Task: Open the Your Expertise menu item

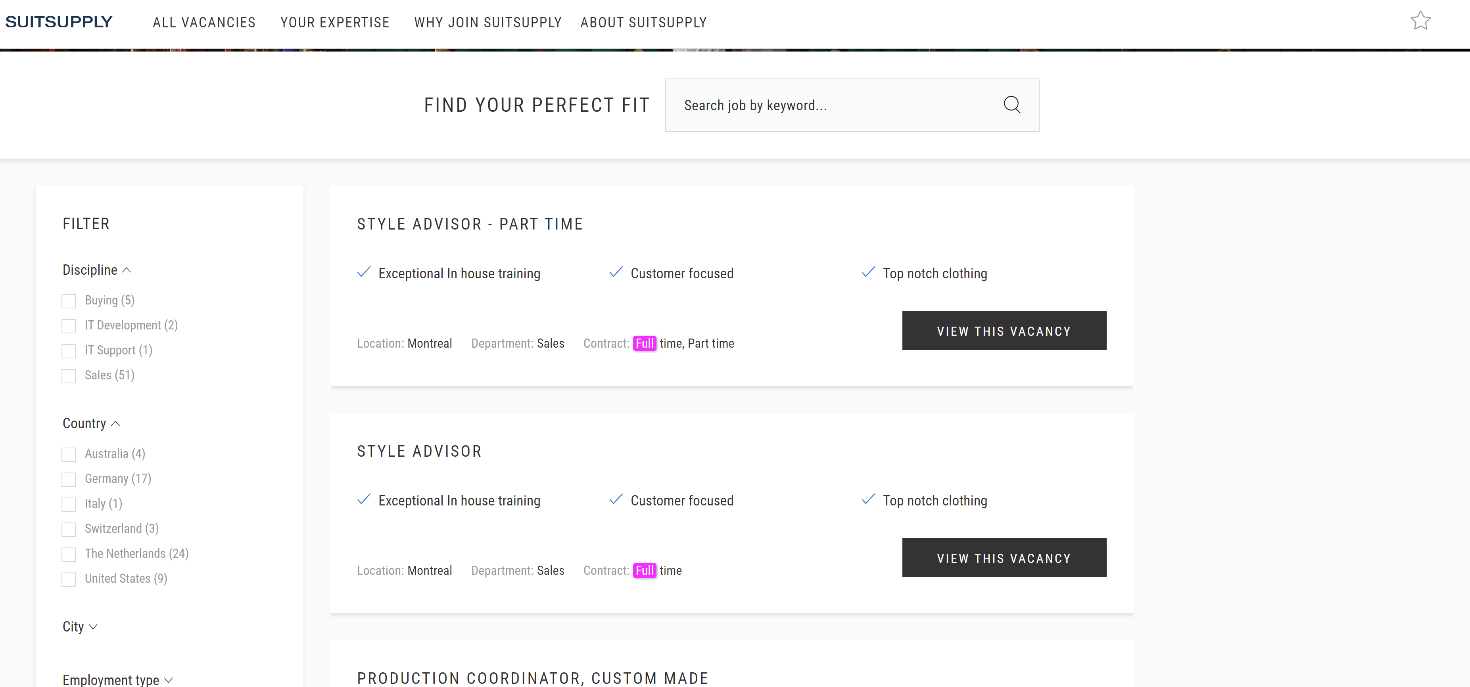Action: (x=335, y=22)
